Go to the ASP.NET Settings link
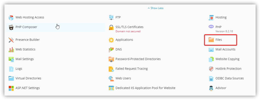 coord(27,88)
